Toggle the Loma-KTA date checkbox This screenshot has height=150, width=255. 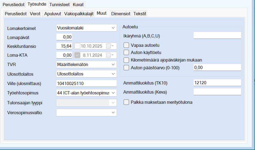tap(77, 55)
